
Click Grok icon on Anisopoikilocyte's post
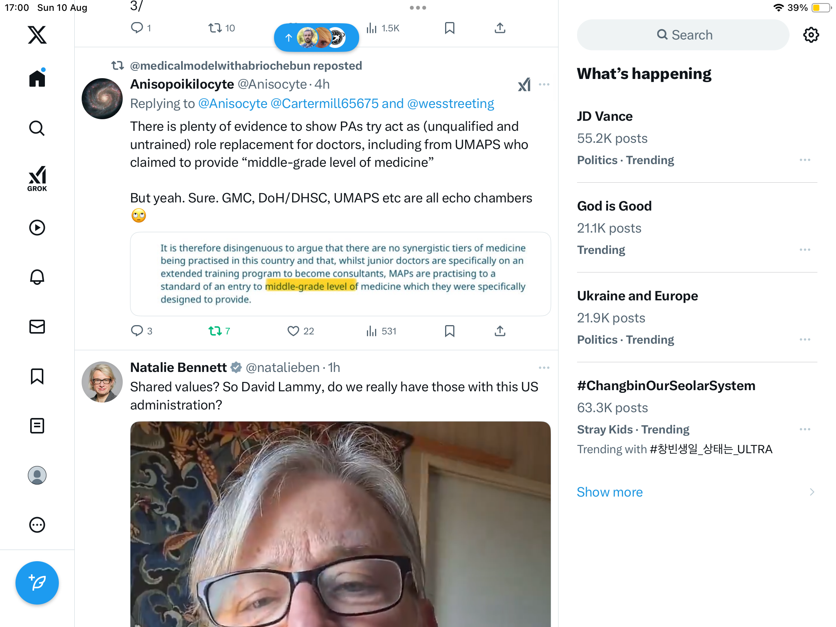tap(524, 84)
